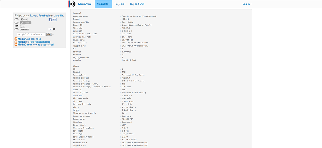
Task: Select the file name 'People We Meet on Vacation.mp4'
Action: pyautogui.click(x=139, y=16)
